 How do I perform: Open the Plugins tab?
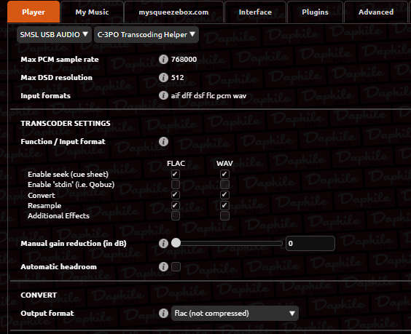pos(315,12)
